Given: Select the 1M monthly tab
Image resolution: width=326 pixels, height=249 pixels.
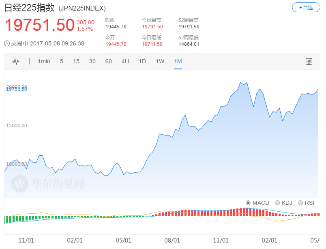Looking at the screenshot, I should pyautogui.click(x=178, y=62).
